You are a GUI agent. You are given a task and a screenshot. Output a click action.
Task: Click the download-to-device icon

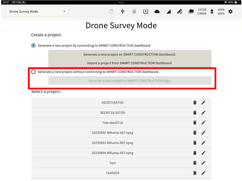click(x=145, y=11)
